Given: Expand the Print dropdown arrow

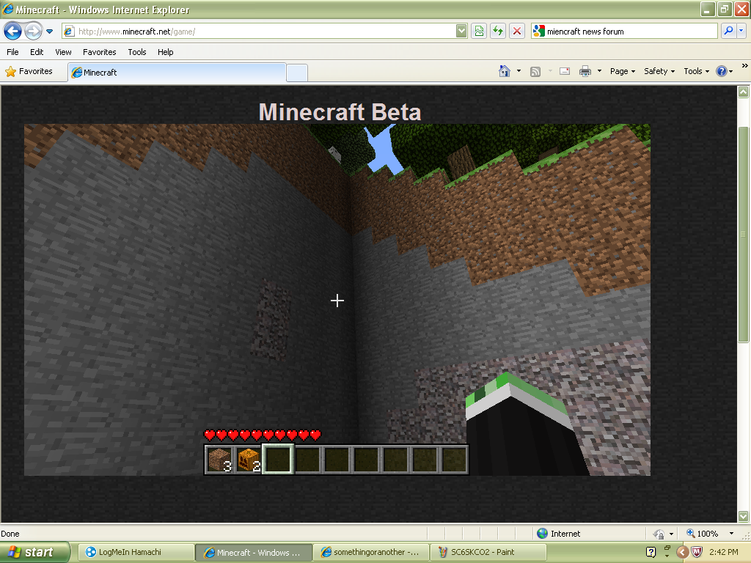Looking at the screenshot, I should pos(599,71).
